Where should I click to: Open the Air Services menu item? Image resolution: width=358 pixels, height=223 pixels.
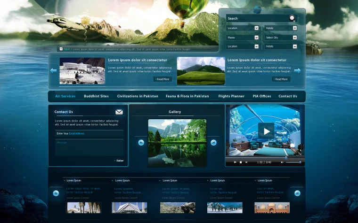coord(65,96)
